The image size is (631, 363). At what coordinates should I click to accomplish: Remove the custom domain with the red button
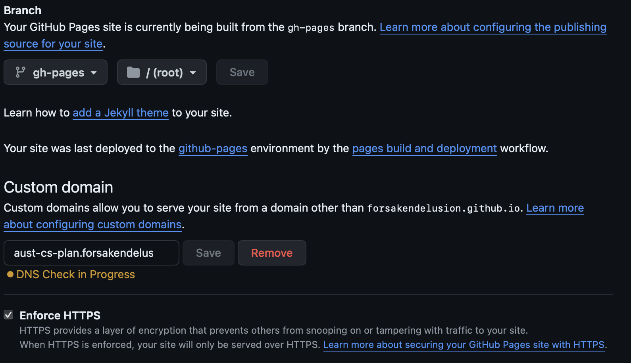tap(272, 253)
